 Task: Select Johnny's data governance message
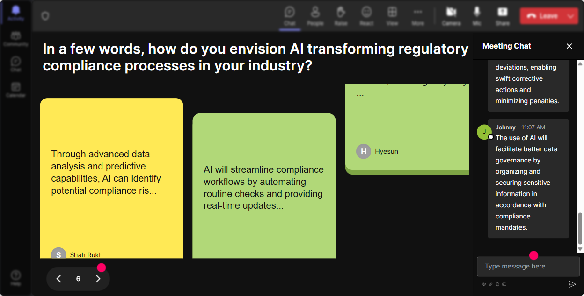528,178
